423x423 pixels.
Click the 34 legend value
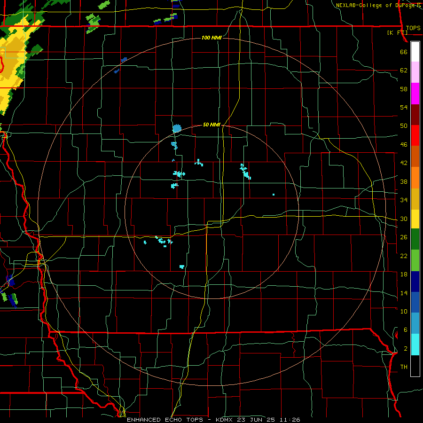[x=404, y=200]
